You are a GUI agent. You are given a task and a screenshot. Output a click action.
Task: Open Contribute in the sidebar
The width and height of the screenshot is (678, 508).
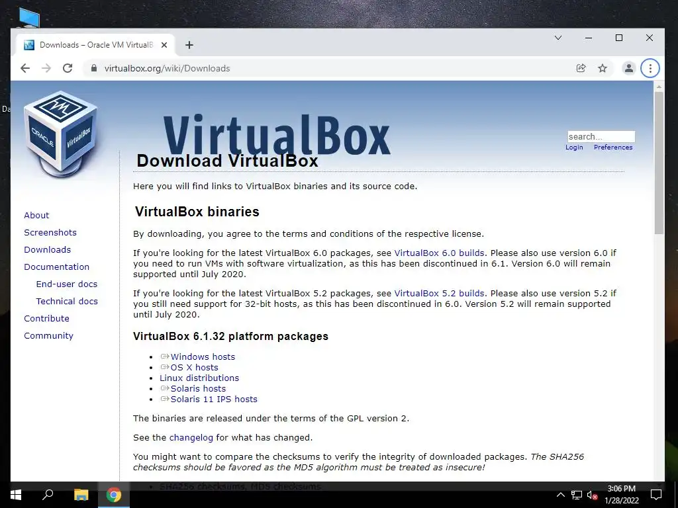[x=47, y=318]
